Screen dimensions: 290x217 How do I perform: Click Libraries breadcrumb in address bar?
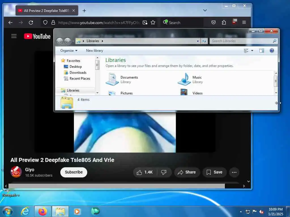tap(93, 41)
